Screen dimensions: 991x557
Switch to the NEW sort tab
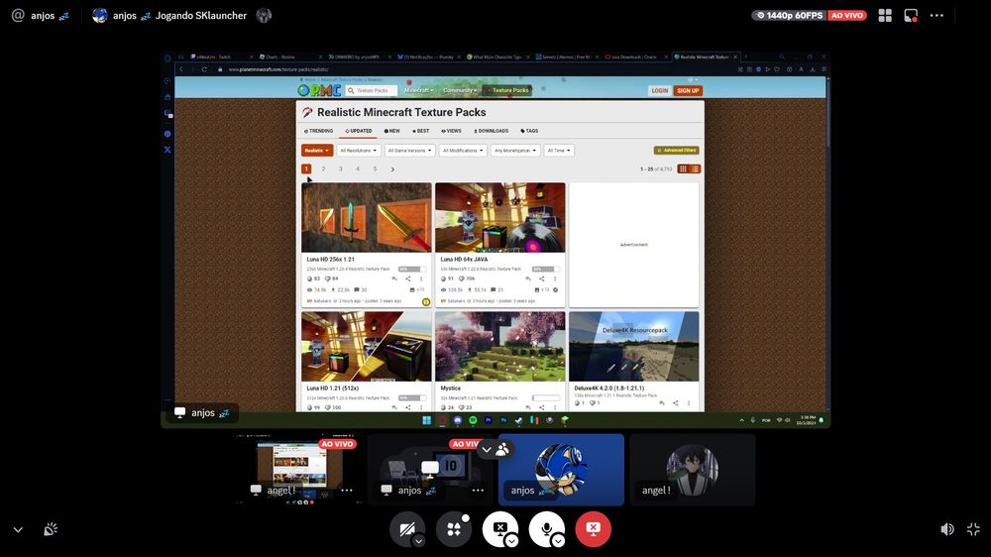(x=391, y=131)
